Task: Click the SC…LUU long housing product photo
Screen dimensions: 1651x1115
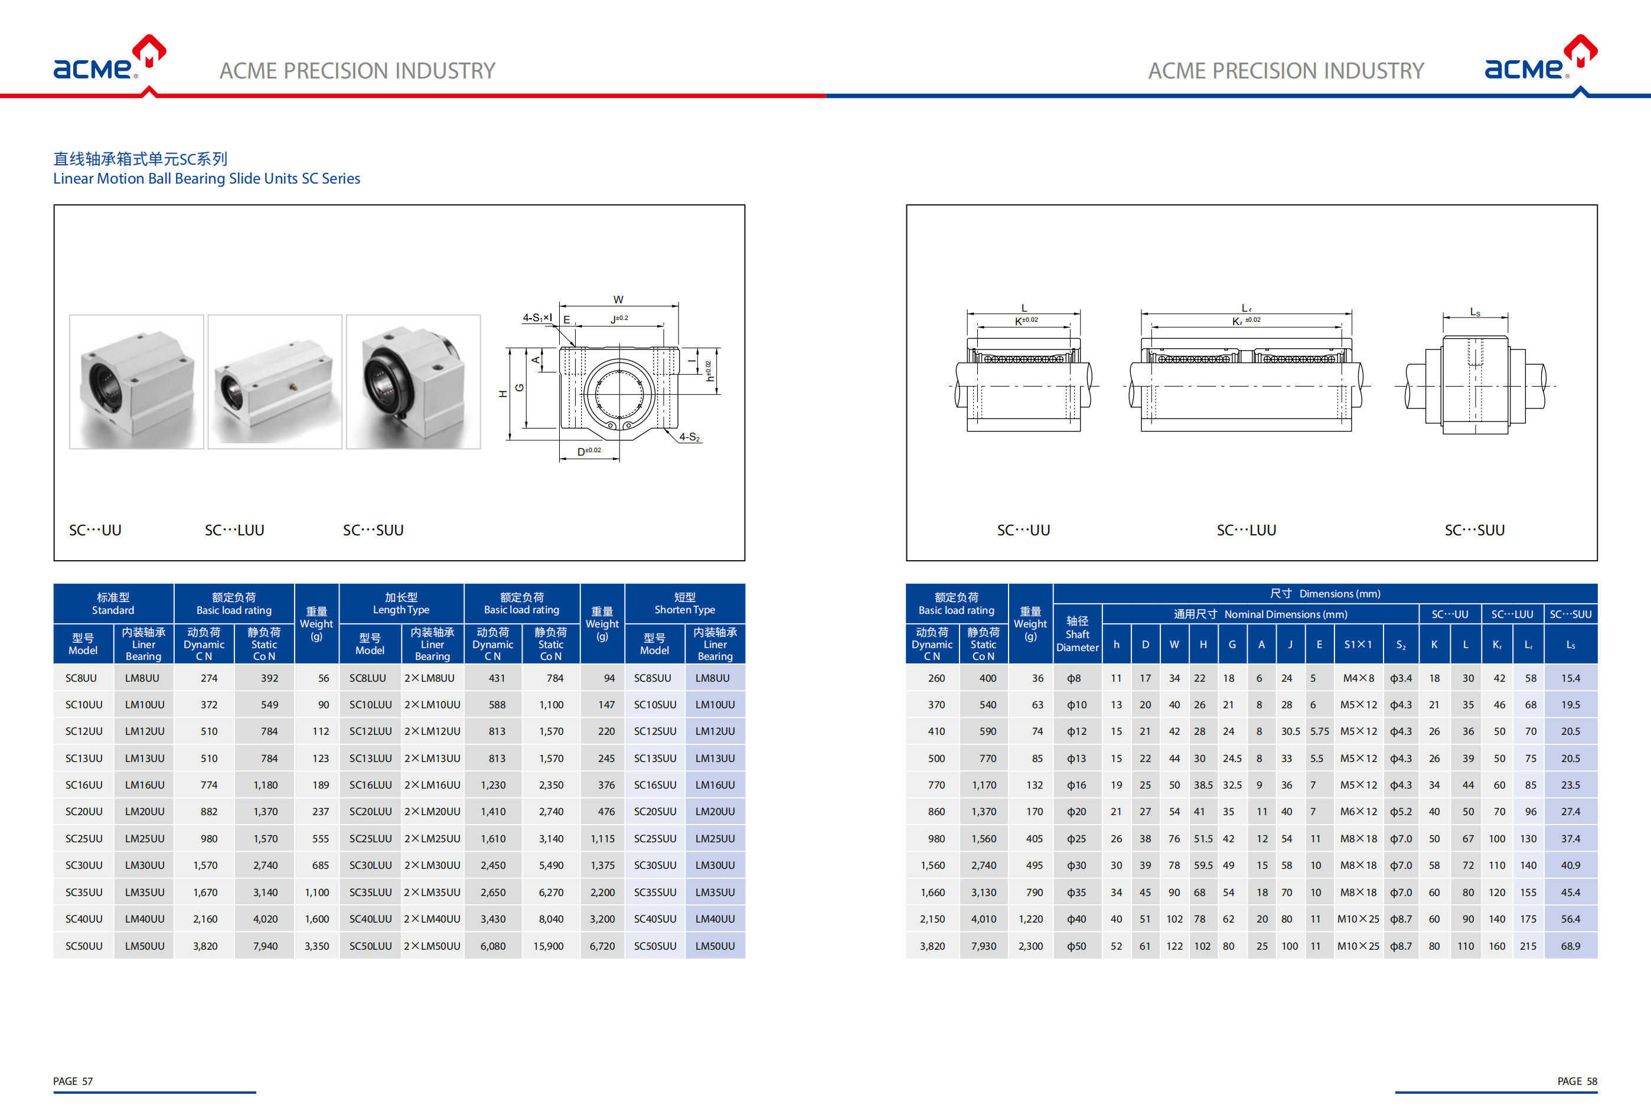Action: (x=274, y=382)
